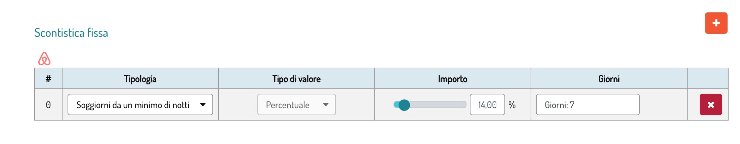
Task: Click the Tipologia column header
Action: coord(140,79)
